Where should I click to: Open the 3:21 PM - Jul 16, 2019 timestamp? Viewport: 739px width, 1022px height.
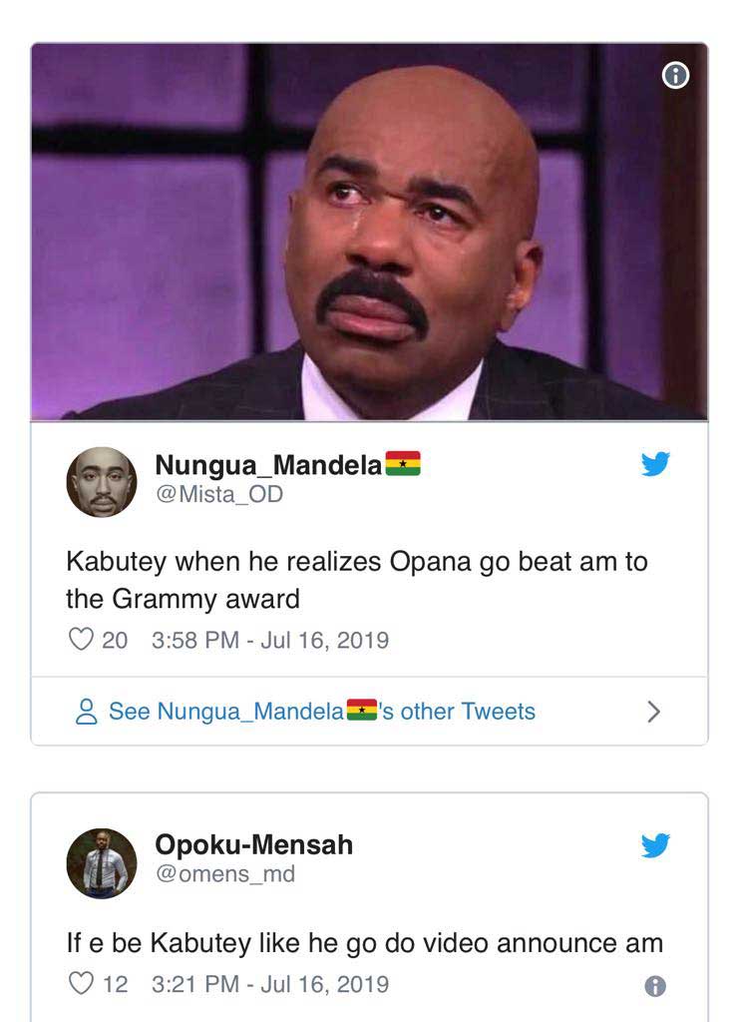[x=270, y=983]
